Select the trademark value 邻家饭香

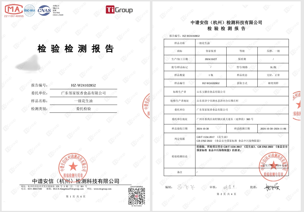(211, 51)
